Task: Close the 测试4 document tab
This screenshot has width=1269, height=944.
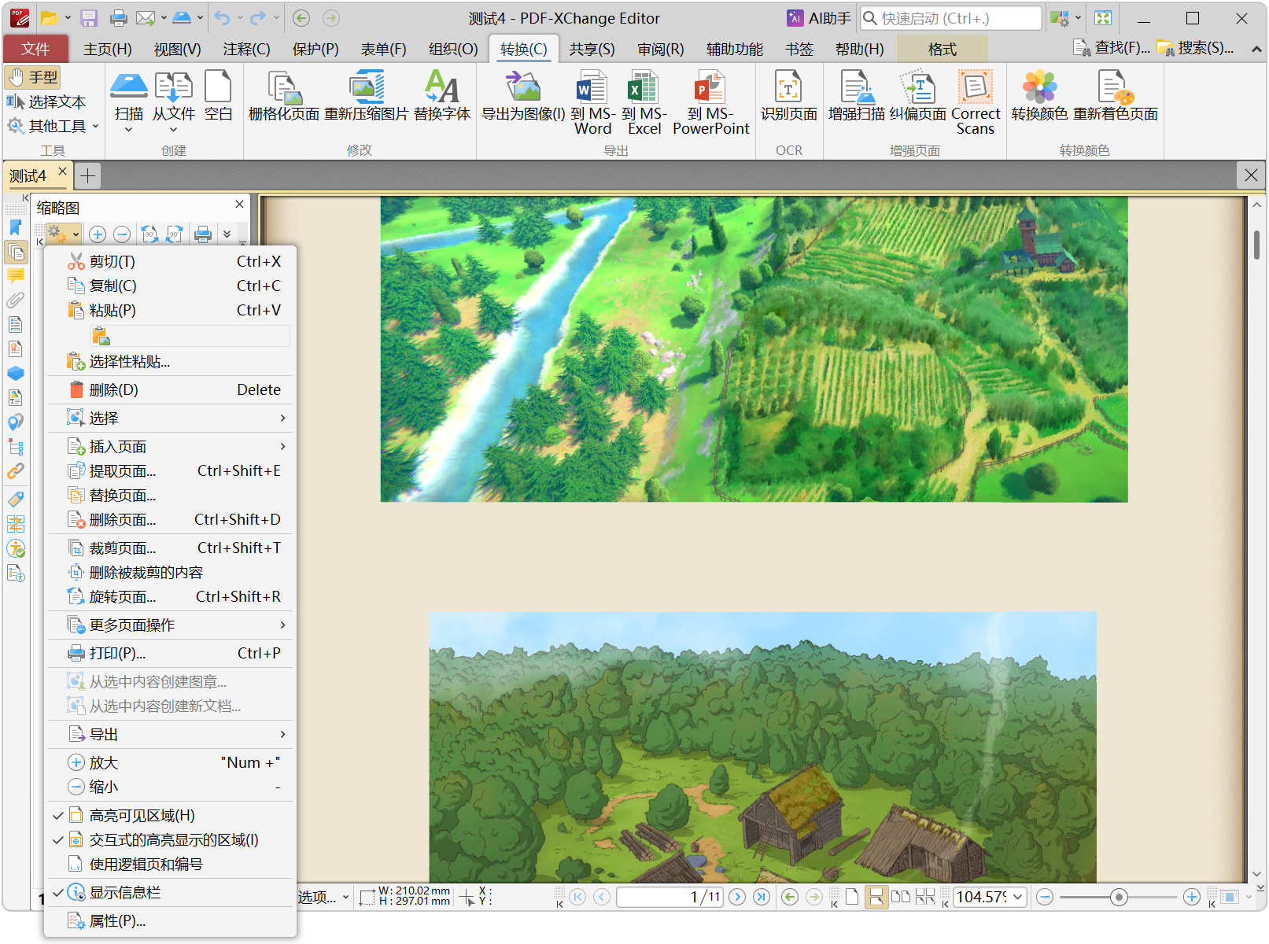Action: (x=62, y=171)
